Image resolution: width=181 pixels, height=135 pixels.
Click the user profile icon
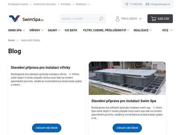point(117,19)
